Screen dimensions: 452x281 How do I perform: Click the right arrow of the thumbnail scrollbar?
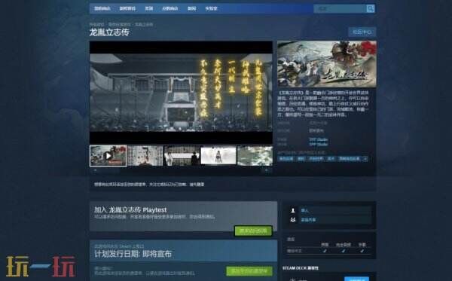click(267, 170)
